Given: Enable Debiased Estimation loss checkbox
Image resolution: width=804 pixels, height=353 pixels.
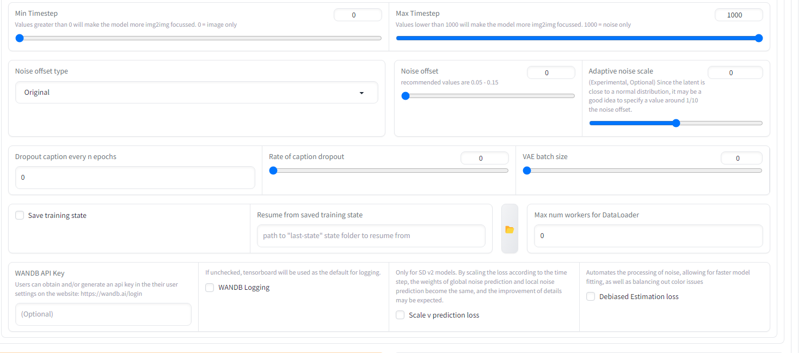Looking at the screenshot, I should coord(591,297).
